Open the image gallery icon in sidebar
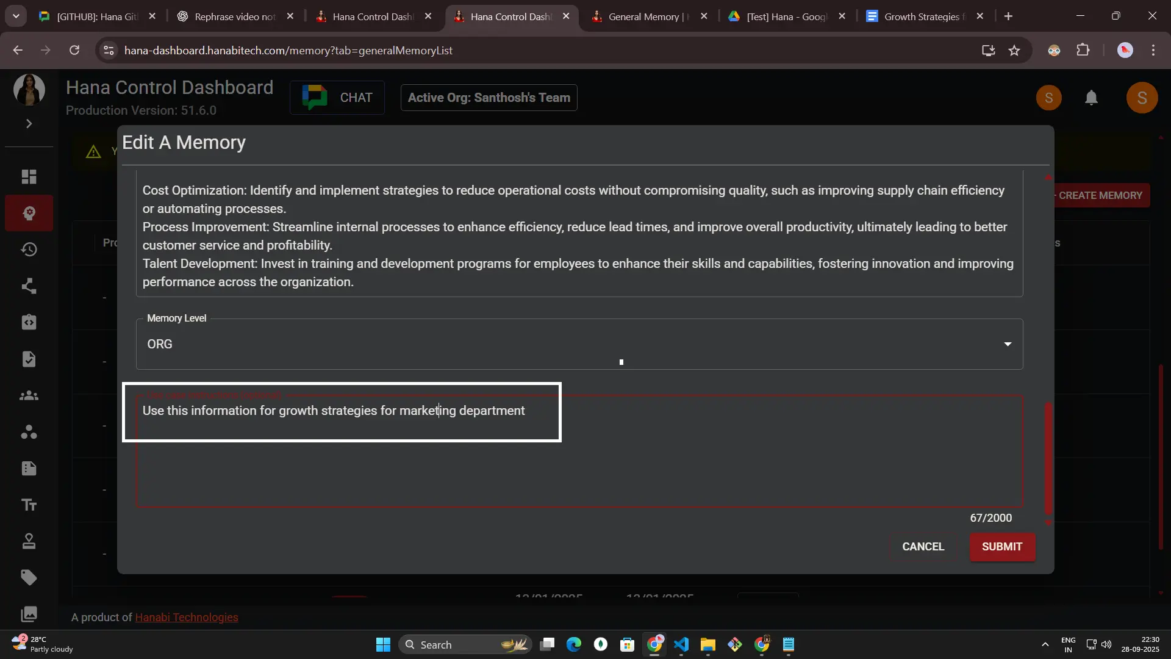The image size is (1171, 659). click(29, 614)
